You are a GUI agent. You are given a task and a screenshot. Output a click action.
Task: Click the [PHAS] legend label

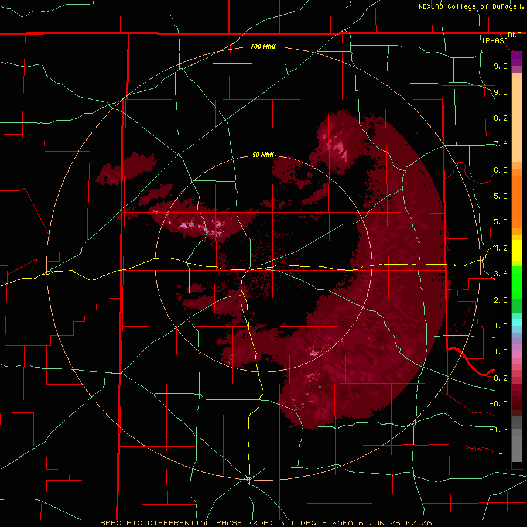[495, 41]
